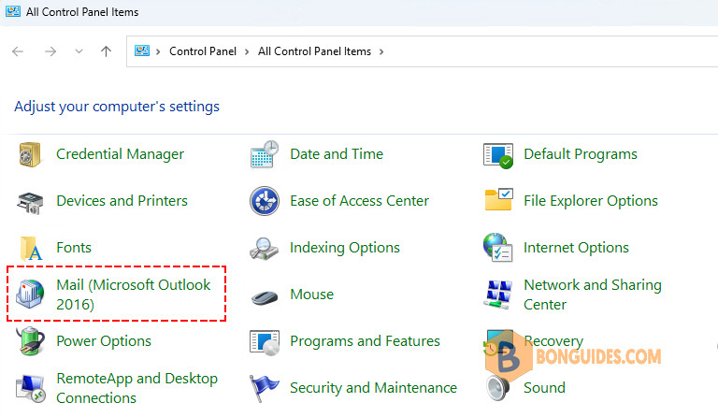Image resolution: width=718 pixels, height=417 pixels.
Task: Open the Security and Maintenance flag icon
Action: (265, 388)
